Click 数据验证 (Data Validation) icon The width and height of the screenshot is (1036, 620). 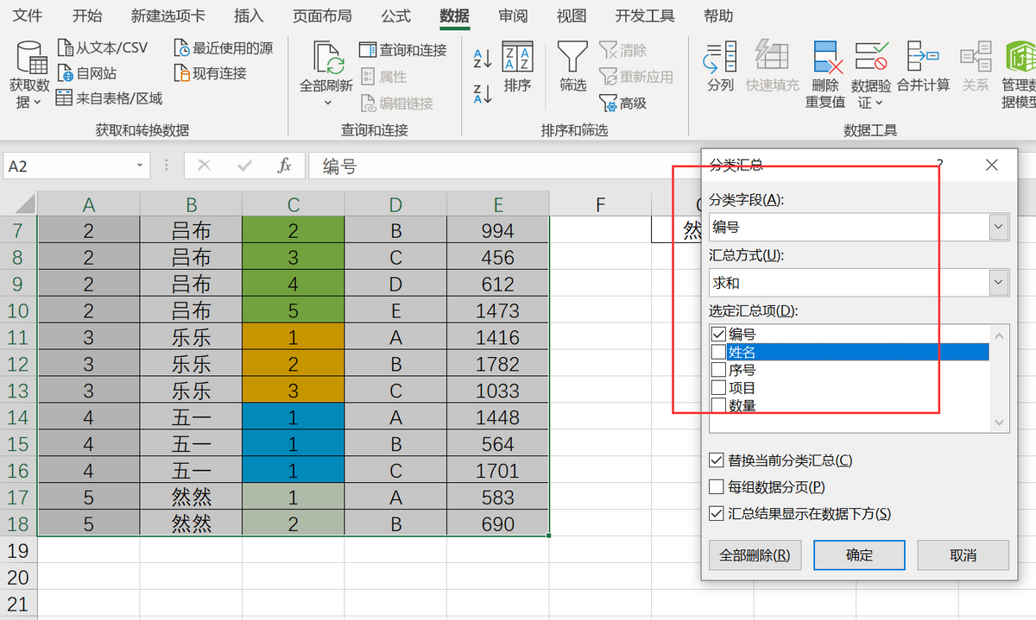(x=871, y=57)
